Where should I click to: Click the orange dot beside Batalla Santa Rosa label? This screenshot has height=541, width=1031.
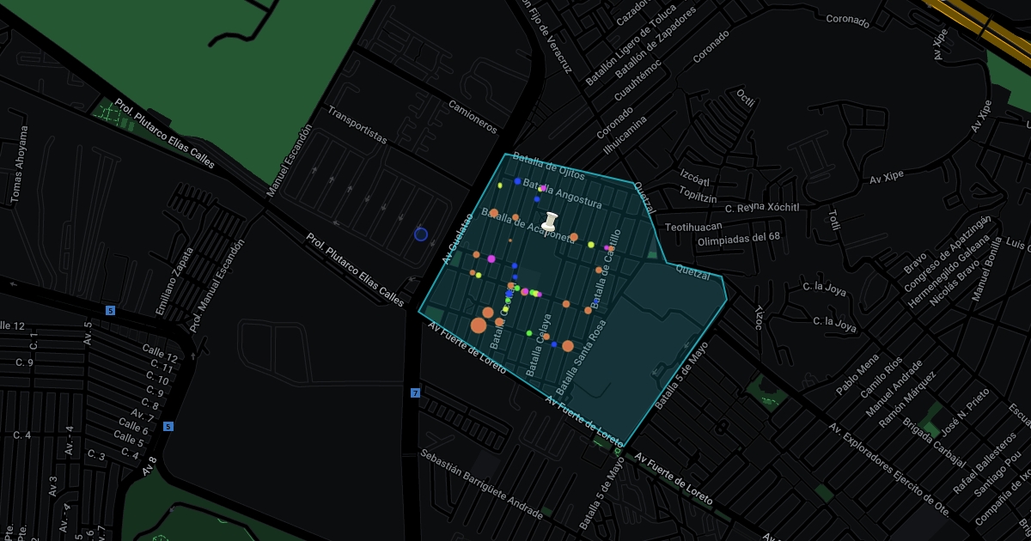coord(568,346)
